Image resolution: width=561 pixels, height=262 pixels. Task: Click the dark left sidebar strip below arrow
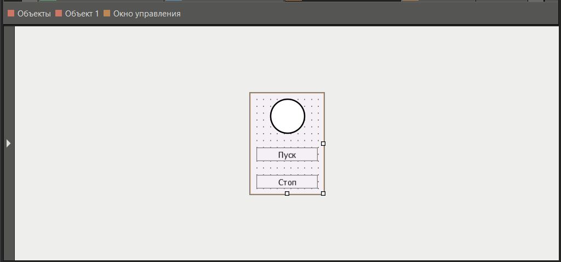8,208
